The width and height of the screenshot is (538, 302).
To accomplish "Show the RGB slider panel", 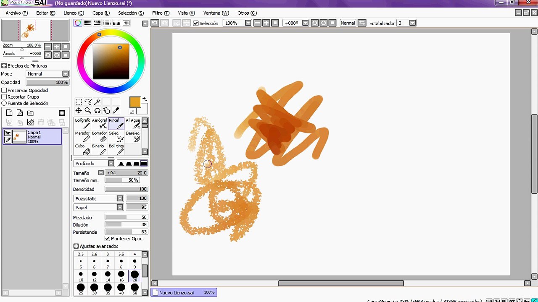I will [x=87, y=23].
